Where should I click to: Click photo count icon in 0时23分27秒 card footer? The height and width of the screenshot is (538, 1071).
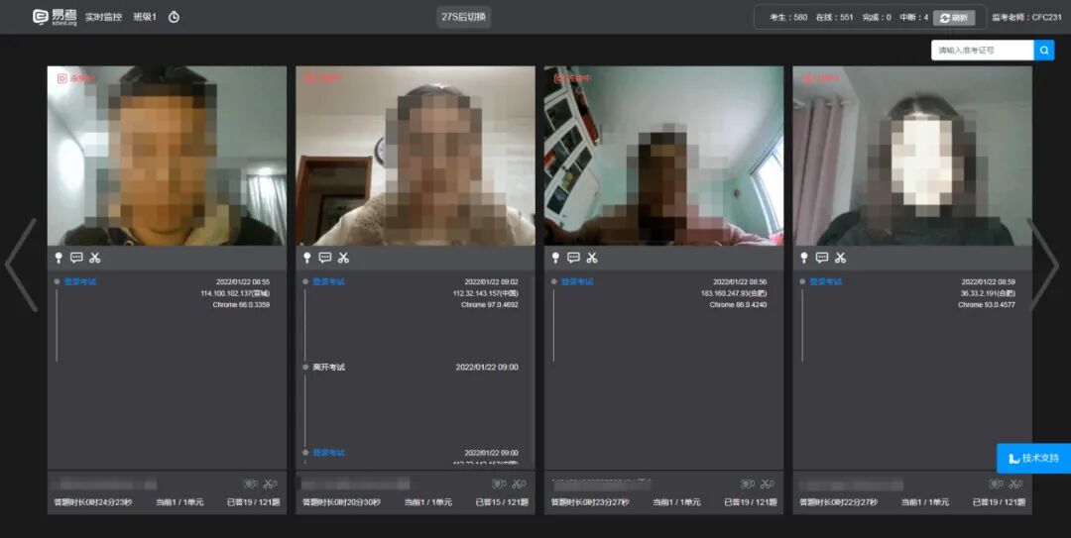click(748, 484)
